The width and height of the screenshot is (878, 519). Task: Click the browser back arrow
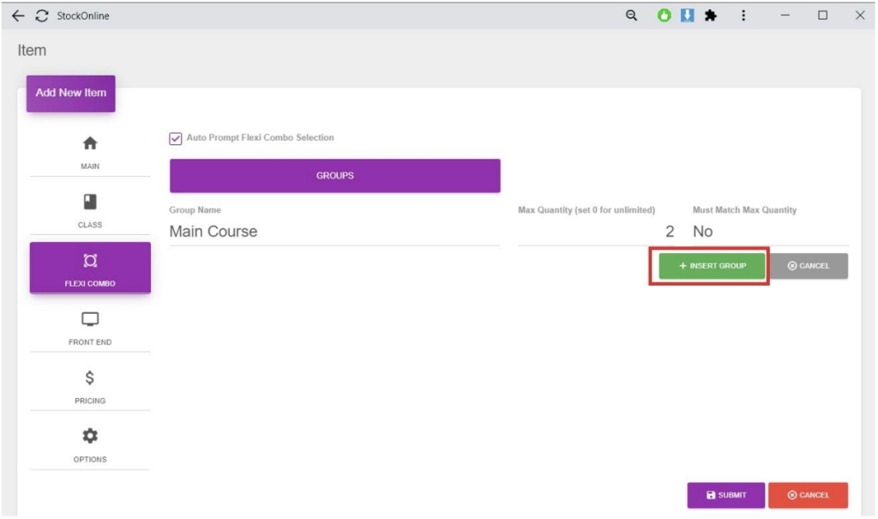[18, 15]
